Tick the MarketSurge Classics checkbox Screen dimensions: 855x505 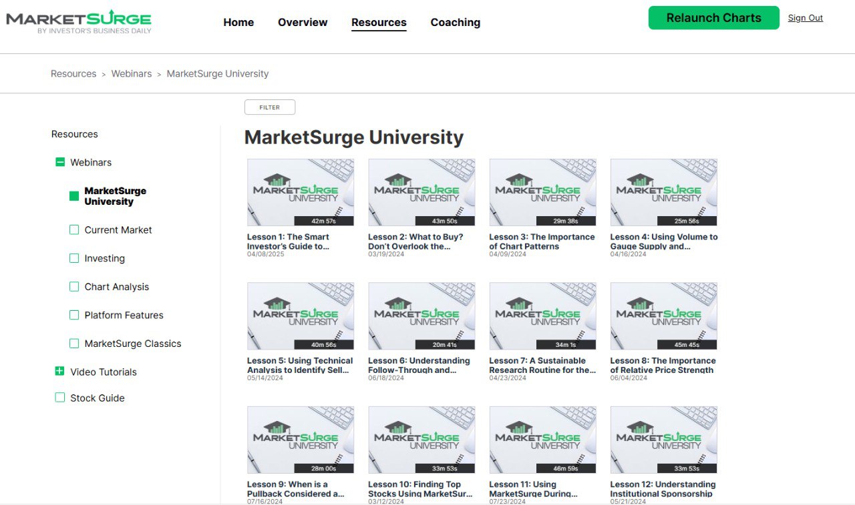(74, 344)
